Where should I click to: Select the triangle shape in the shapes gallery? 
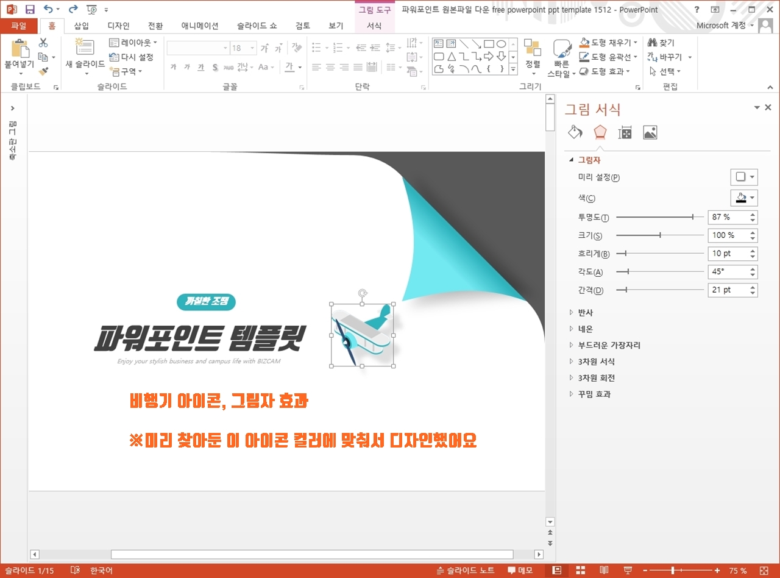click(x=452, y=56)
